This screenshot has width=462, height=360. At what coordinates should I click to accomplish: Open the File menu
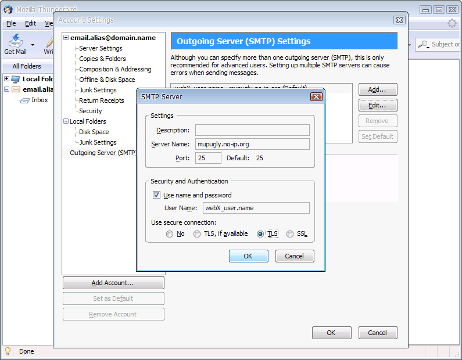click(11, 24)
